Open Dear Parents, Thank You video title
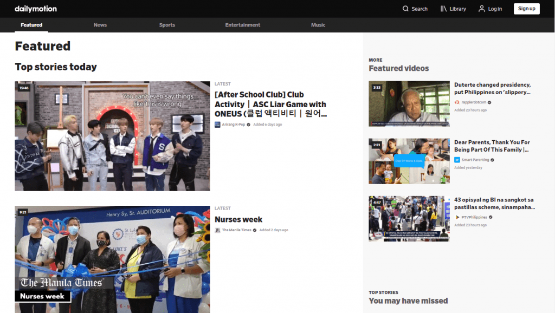 [x=492, y=146]
